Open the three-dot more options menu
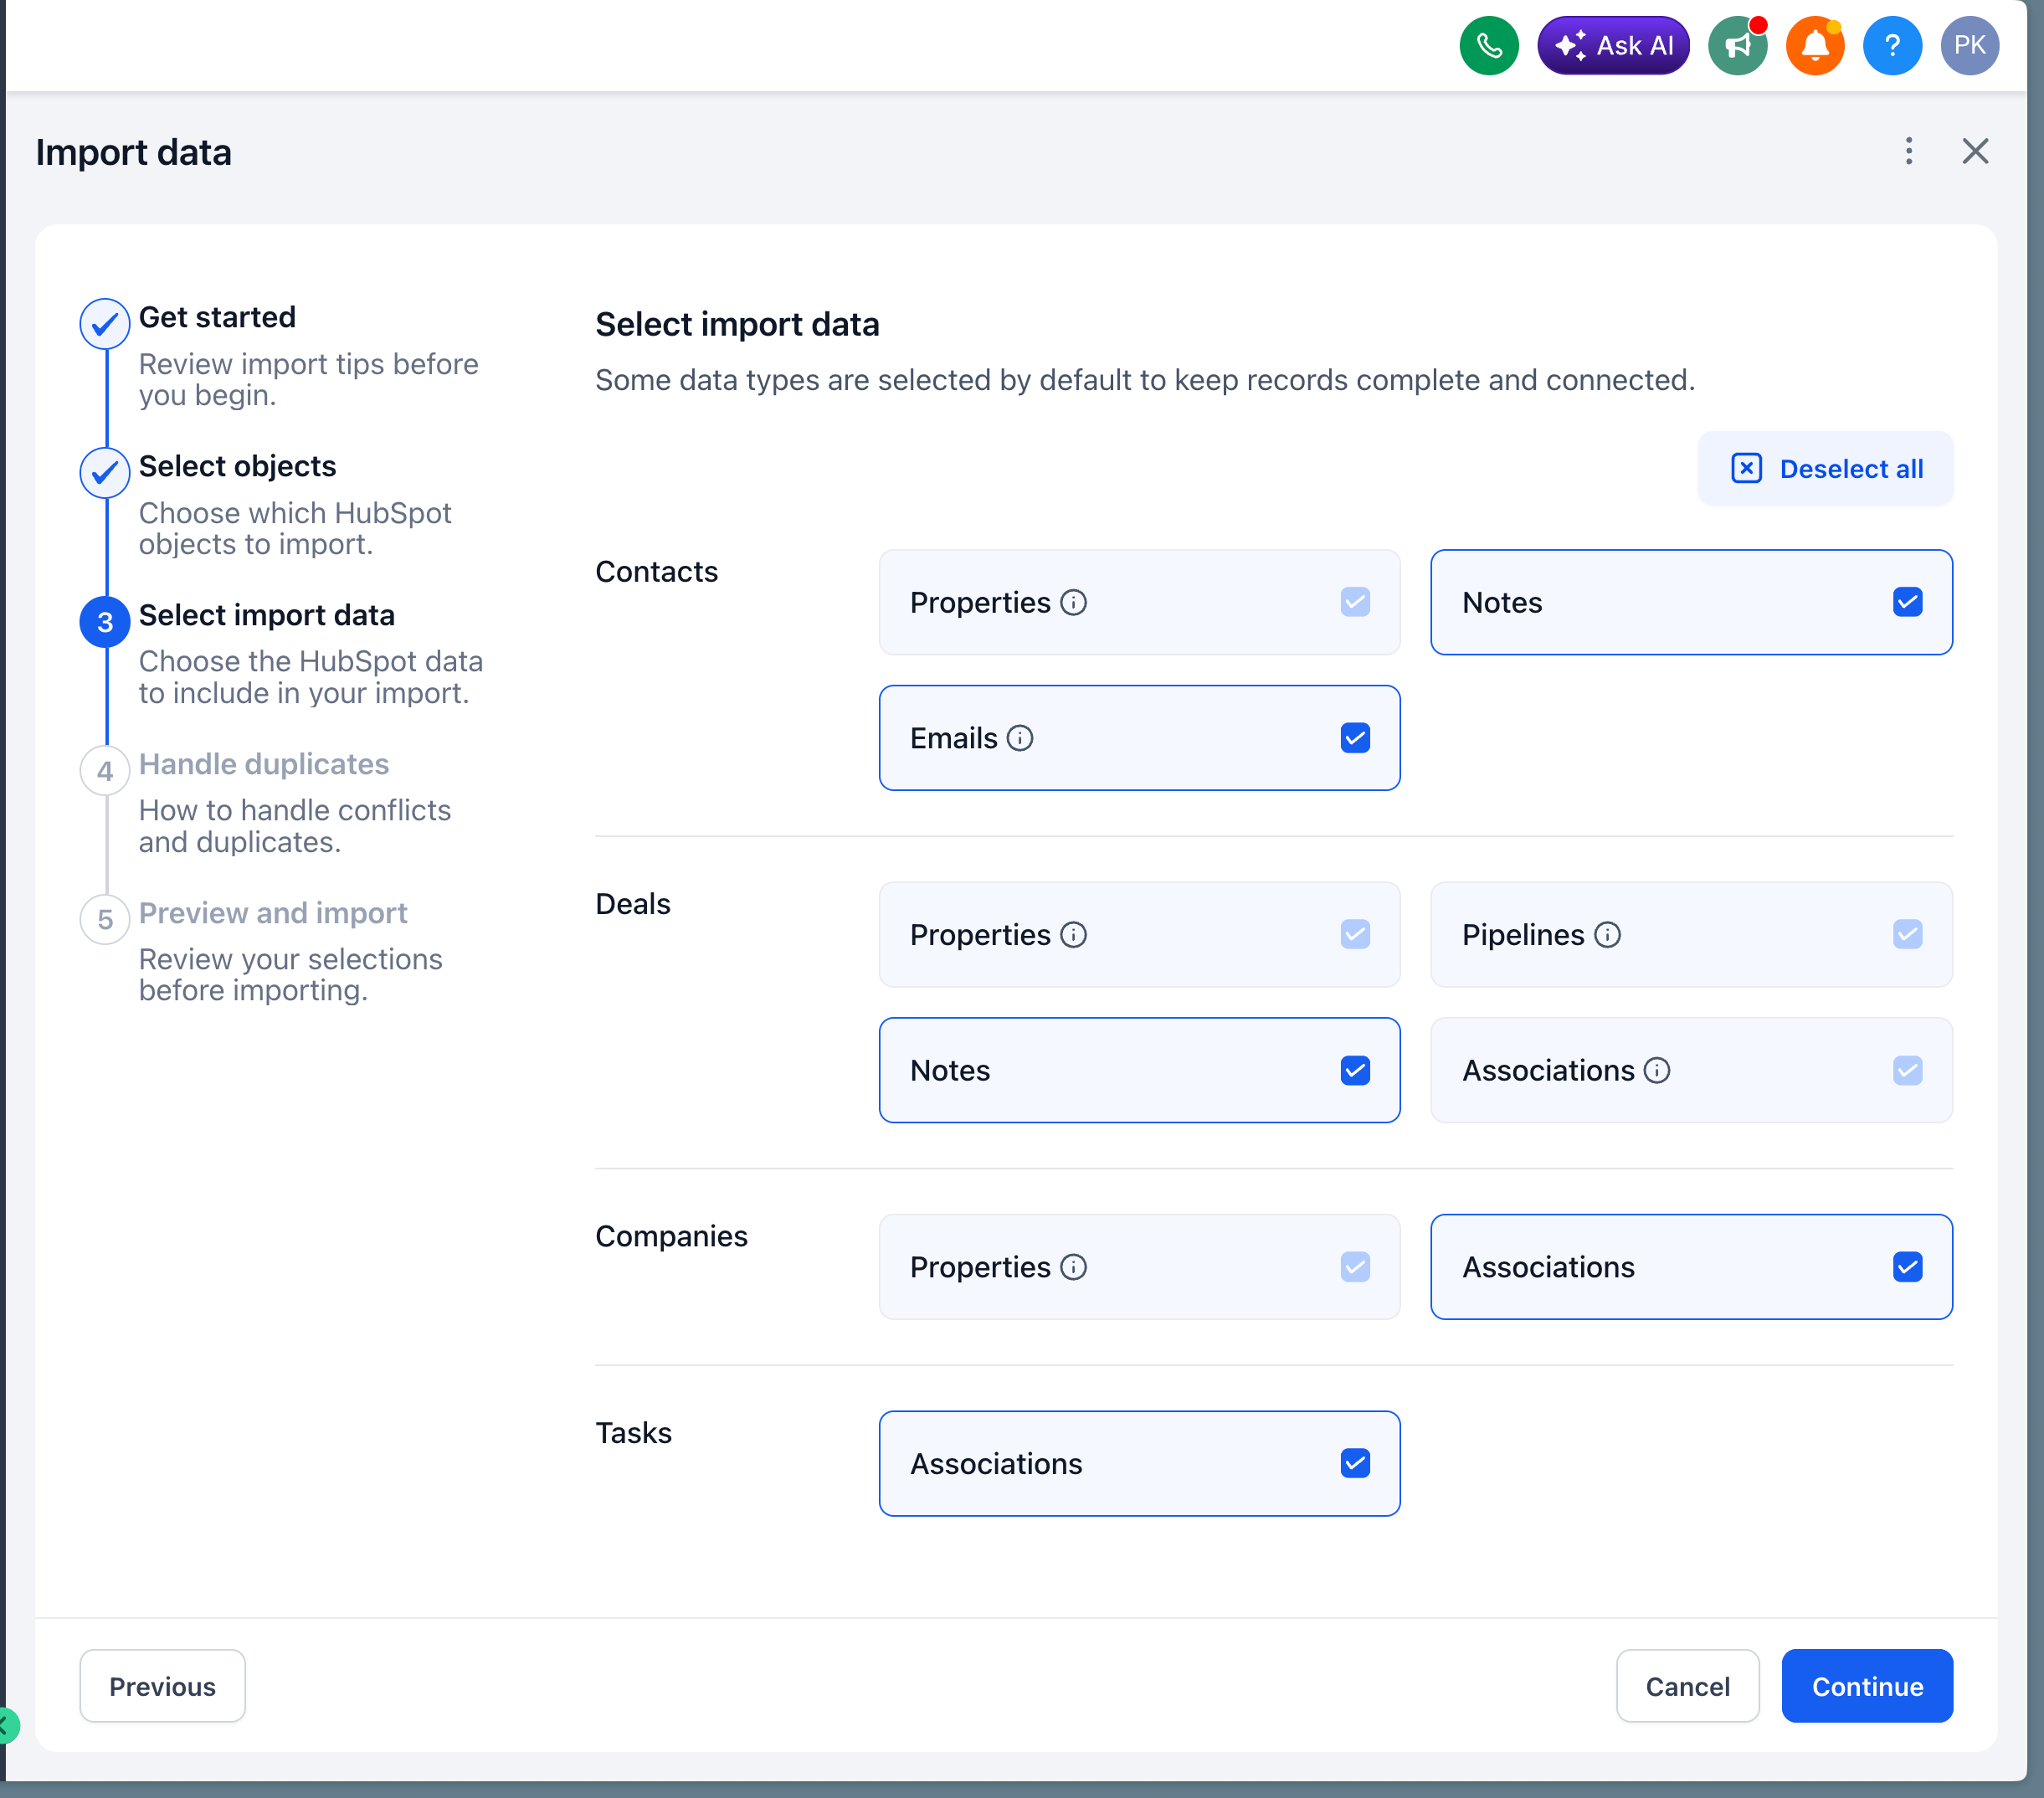The height and width of the screenshot is (1798, 2044). 1908,151
